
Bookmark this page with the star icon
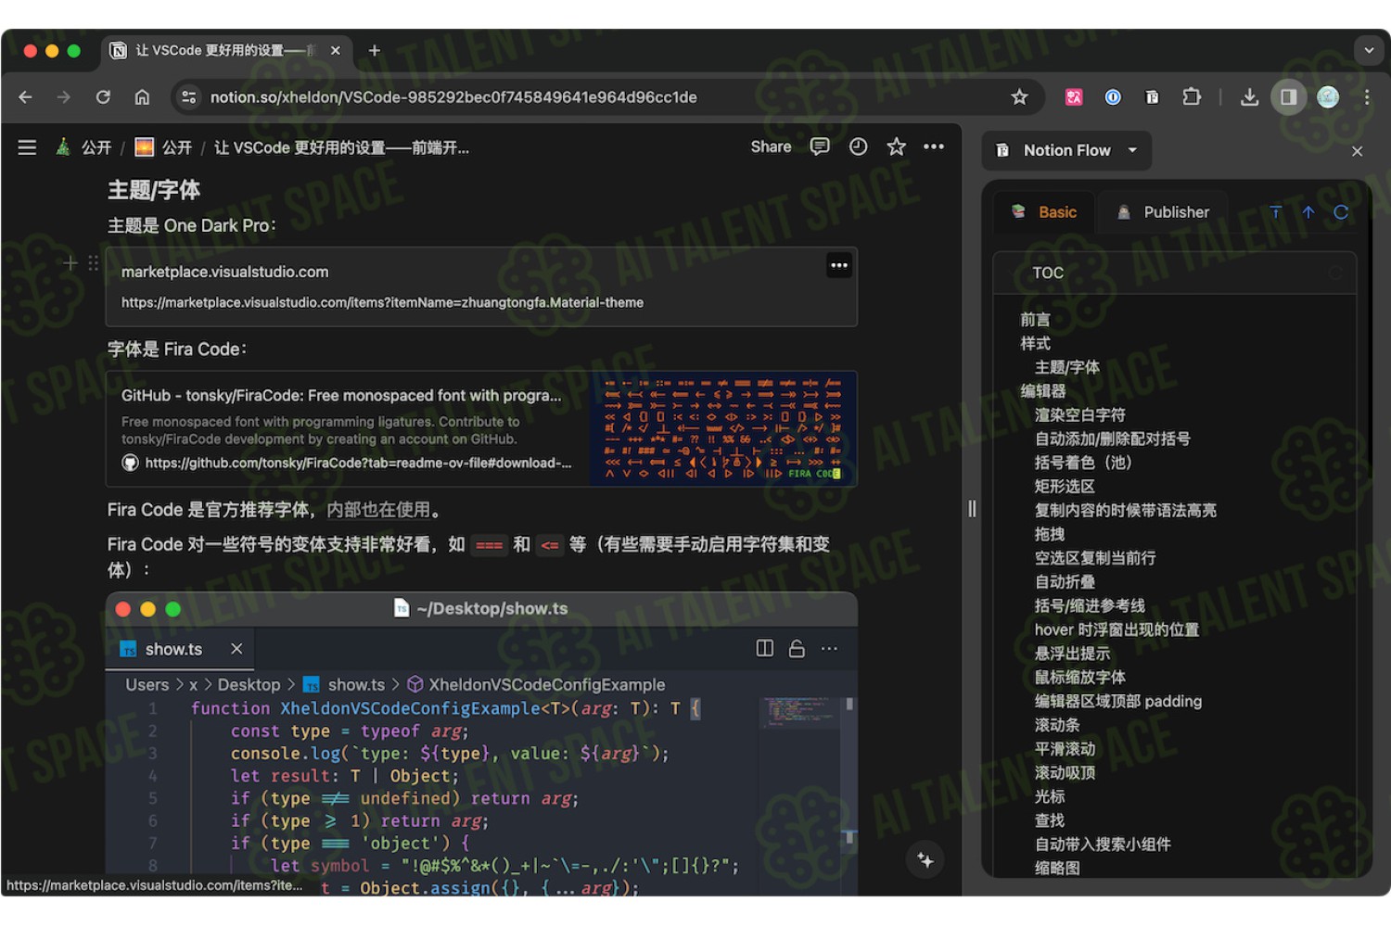(1019, 97)
